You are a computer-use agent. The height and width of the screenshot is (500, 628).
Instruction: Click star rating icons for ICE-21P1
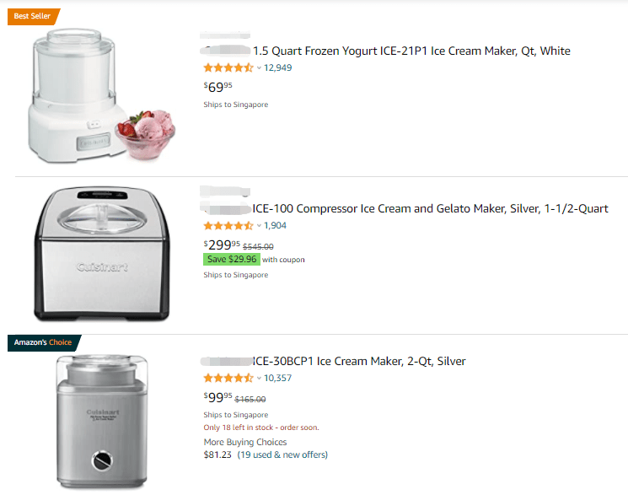click(x=228, y=67)
